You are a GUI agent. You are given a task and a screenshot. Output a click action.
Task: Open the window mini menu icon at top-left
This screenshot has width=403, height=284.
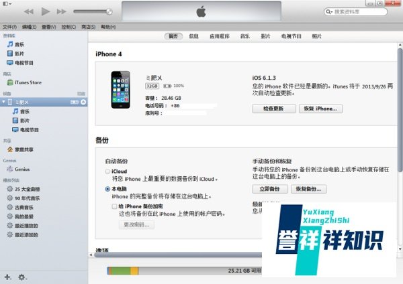pos(7,4)
